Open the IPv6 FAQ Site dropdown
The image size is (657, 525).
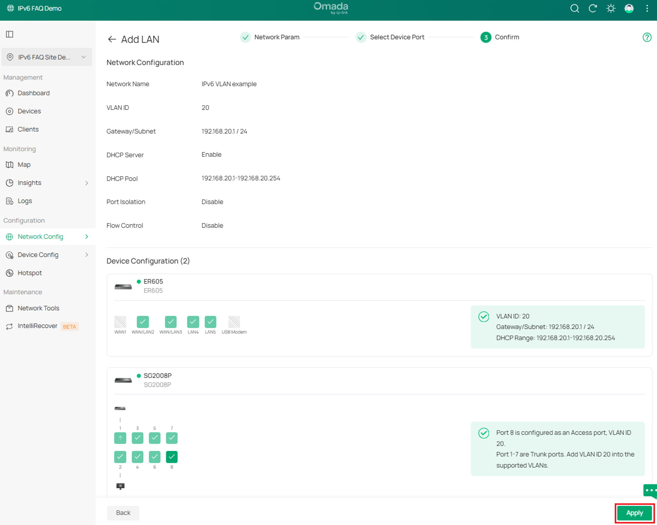[47, 57]
